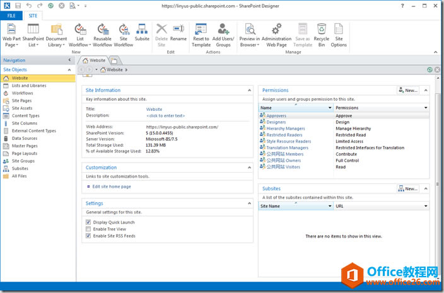444x293 pixels.
Task: Open the FILE tab
Action: (12, 15)
